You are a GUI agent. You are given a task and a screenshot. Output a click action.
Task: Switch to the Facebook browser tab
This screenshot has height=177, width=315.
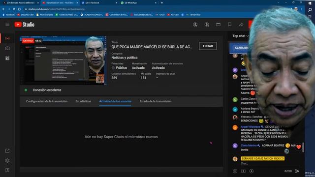pyautogui.click(x=99, y=3)
